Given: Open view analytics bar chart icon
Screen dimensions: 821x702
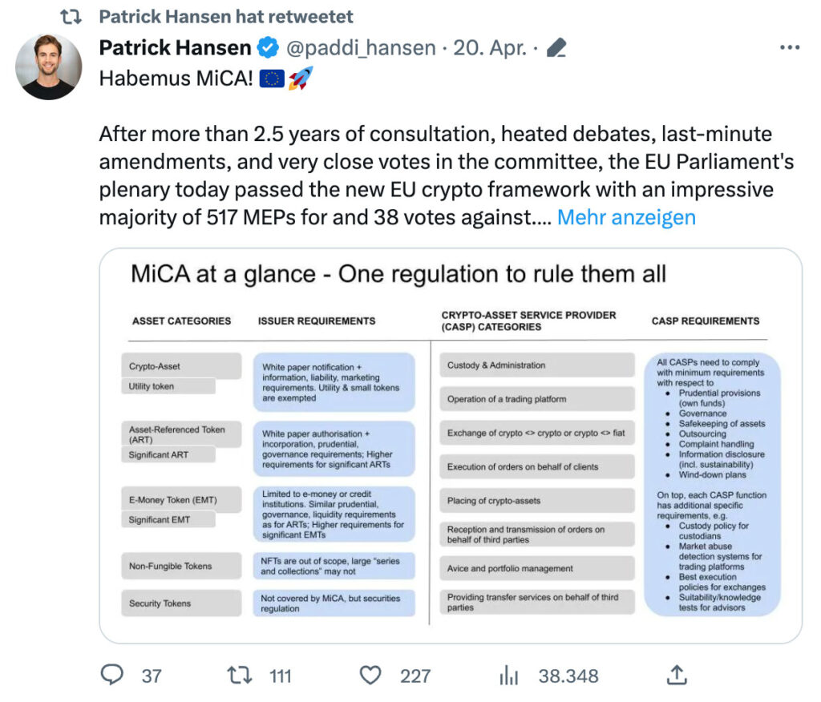Looking at the screenshot, I should (x=508, y=676).
